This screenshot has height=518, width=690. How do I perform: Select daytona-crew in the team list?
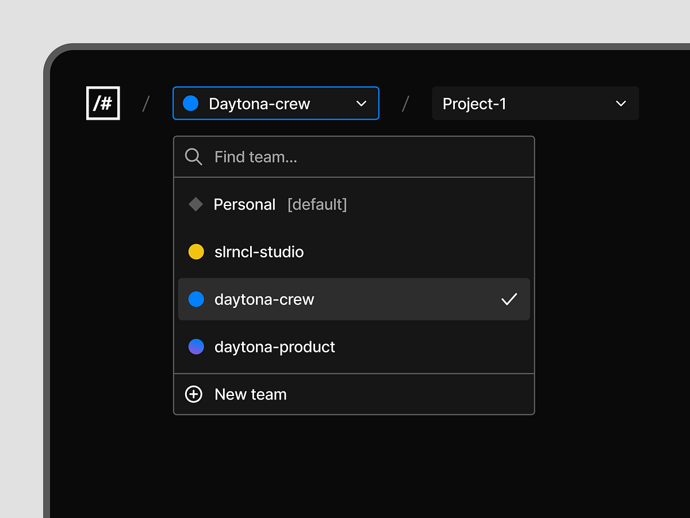pyautogui.click(x=264, y=299)
